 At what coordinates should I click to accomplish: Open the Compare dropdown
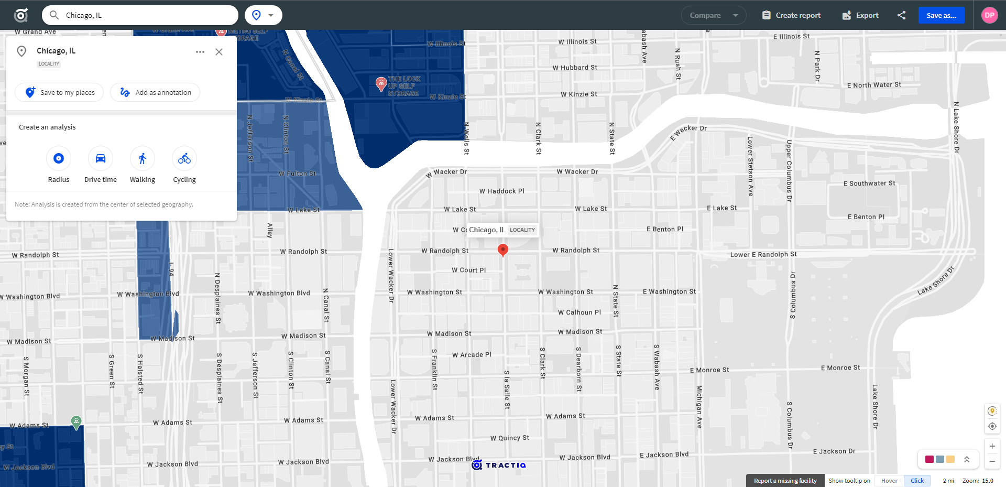pos(714,15)
